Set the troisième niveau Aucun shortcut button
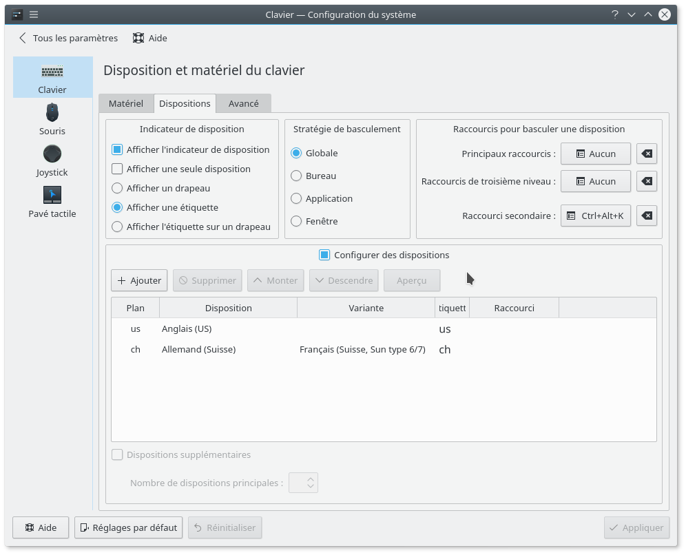This screenshot has width=686, height=555. tap(596, 181)
